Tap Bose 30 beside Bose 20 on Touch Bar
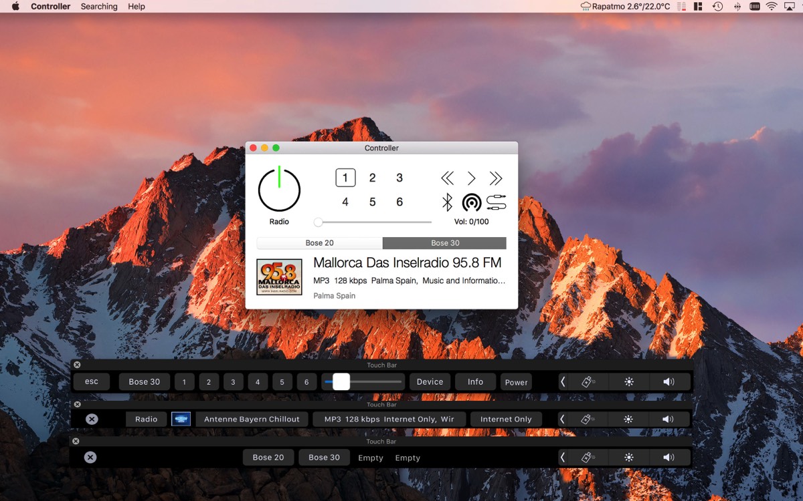 pyautogui.click(x=324, y=457)
